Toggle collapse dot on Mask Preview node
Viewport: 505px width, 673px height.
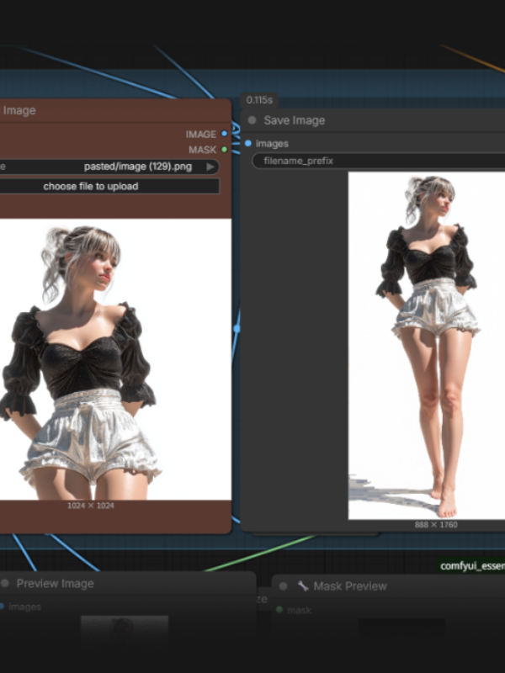tap(284, 586)
